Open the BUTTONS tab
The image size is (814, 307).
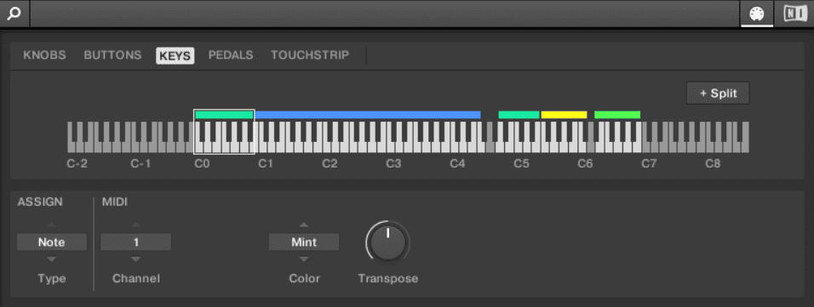pyautogui.click(x=112, y=55)
